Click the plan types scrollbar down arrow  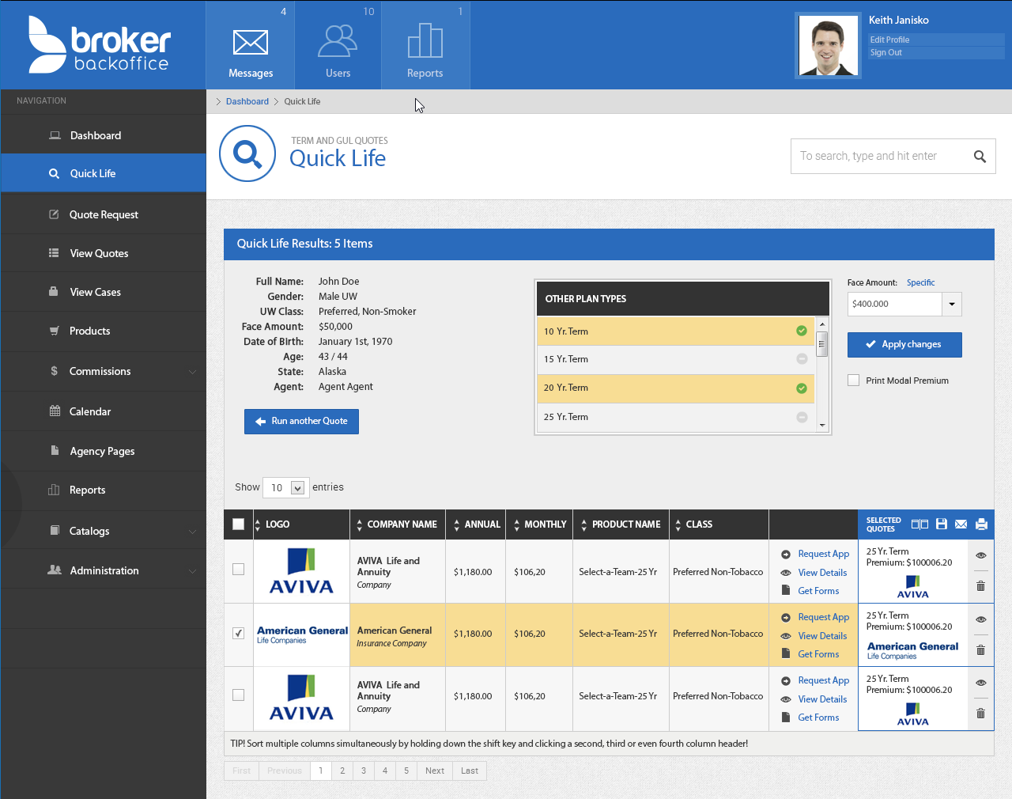(822, 426)
